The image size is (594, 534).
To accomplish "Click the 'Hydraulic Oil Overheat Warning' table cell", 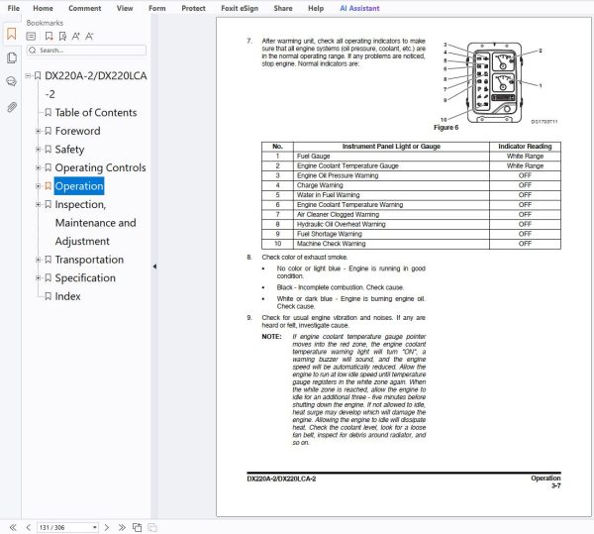I will point(391,224).
